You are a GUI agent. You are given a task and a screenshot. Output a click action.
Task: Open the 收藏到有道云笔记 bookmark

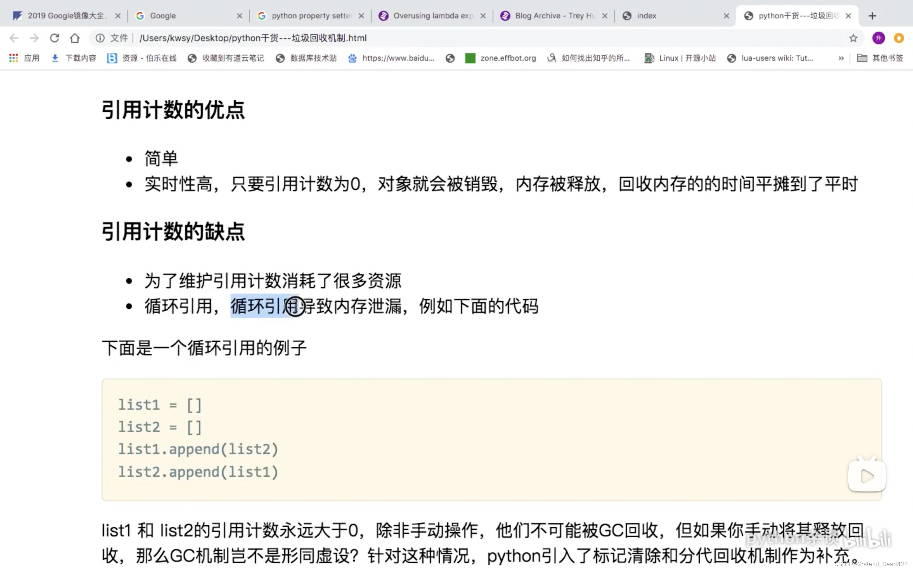click(226, 58)
